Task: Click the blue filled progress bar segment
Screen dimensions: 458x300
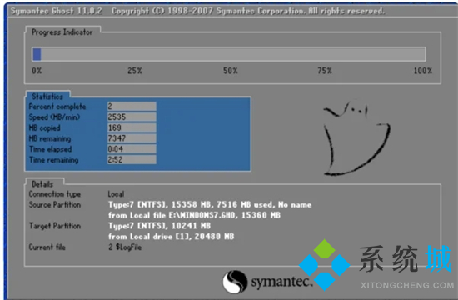Action: pyautogui.click(x=37, y=54)
